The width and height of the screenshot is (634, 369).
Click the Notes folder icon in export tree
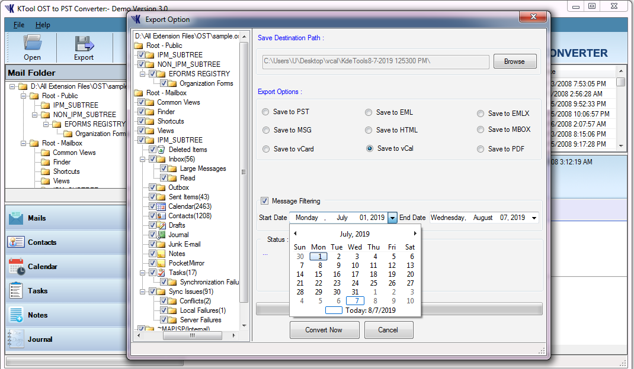161,254
